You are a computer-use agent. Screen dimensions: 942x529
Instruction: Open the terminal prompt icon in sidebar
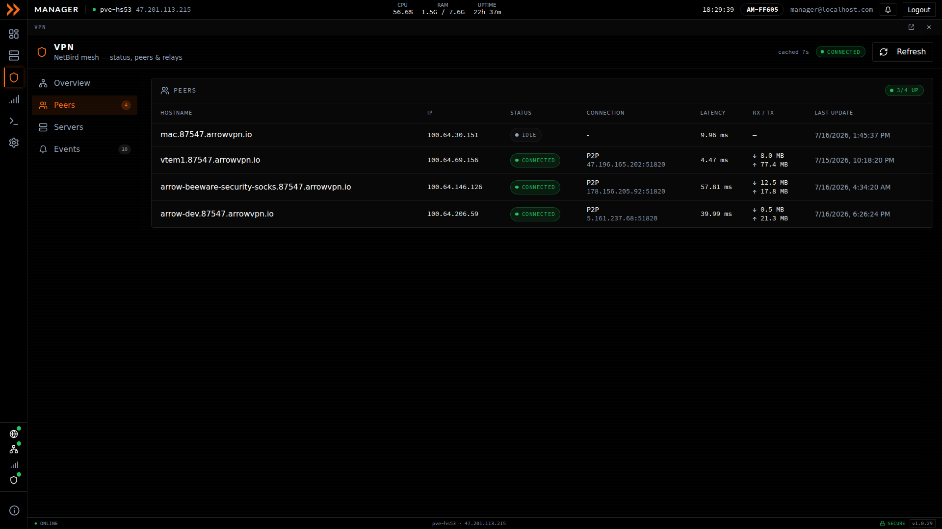pyautogui.click(x=14, y=121)
